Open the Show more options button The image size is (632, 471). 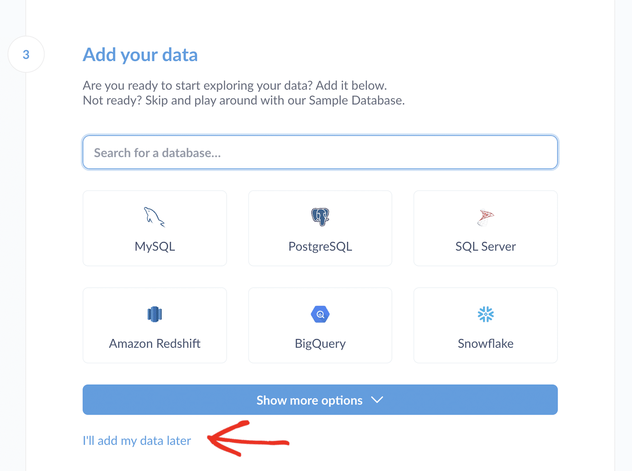(x=320, y=400)
